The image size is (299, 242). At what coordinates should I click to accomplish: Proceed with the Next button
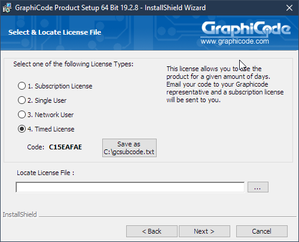pos(205,231)
